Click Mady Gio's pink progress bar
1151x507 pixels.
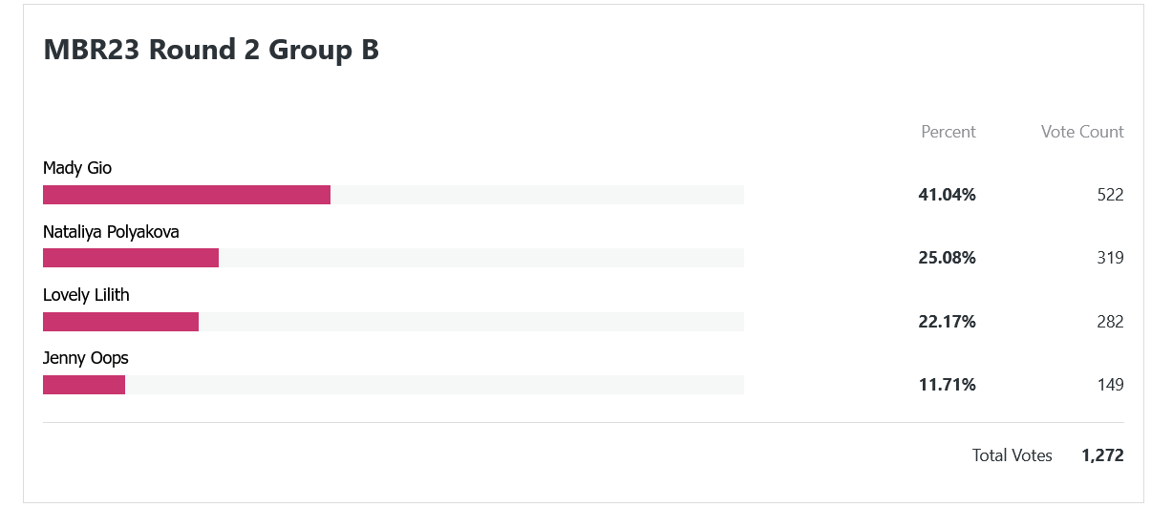pos(186,195)
